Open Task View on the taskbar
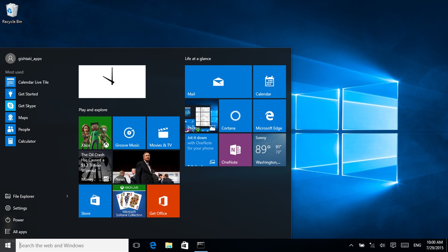This screenshot has height=252, width=448. (x=136, y=245)
